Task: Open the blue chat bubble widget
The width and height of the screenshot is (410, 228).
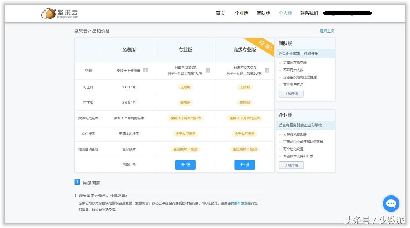Action: (x=391, y=204)
